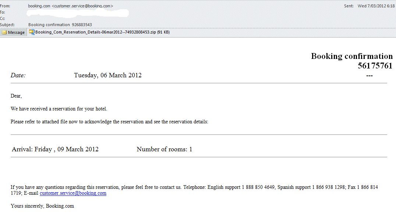Click the zip attachment file icon
The image size is (396, 215).
pyautogui.click(x=32, y=32)
